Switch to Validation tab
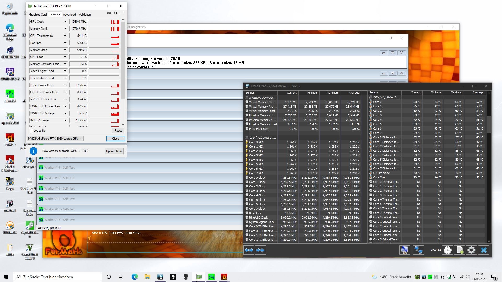This screenshot has height=282, width=502. pos(85,15)
